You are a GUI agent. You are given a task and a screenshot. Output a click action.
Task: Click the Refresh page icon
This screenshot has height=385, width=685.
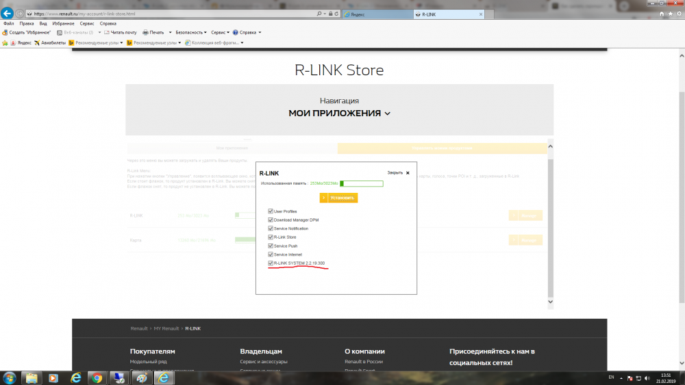tap(336, 14)
